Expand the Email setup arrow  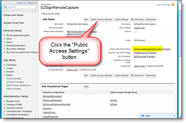point(4,39)
